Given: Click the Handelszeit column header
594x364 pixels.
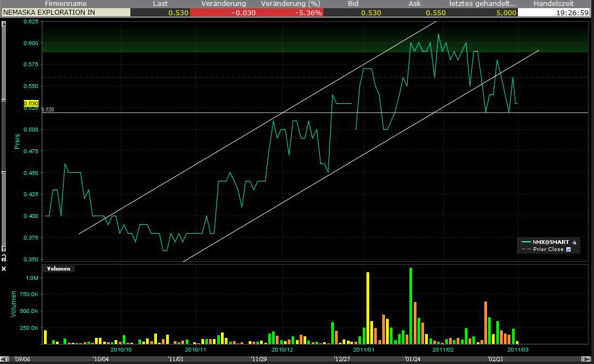Looking at the screenshot, I should 553,4.
